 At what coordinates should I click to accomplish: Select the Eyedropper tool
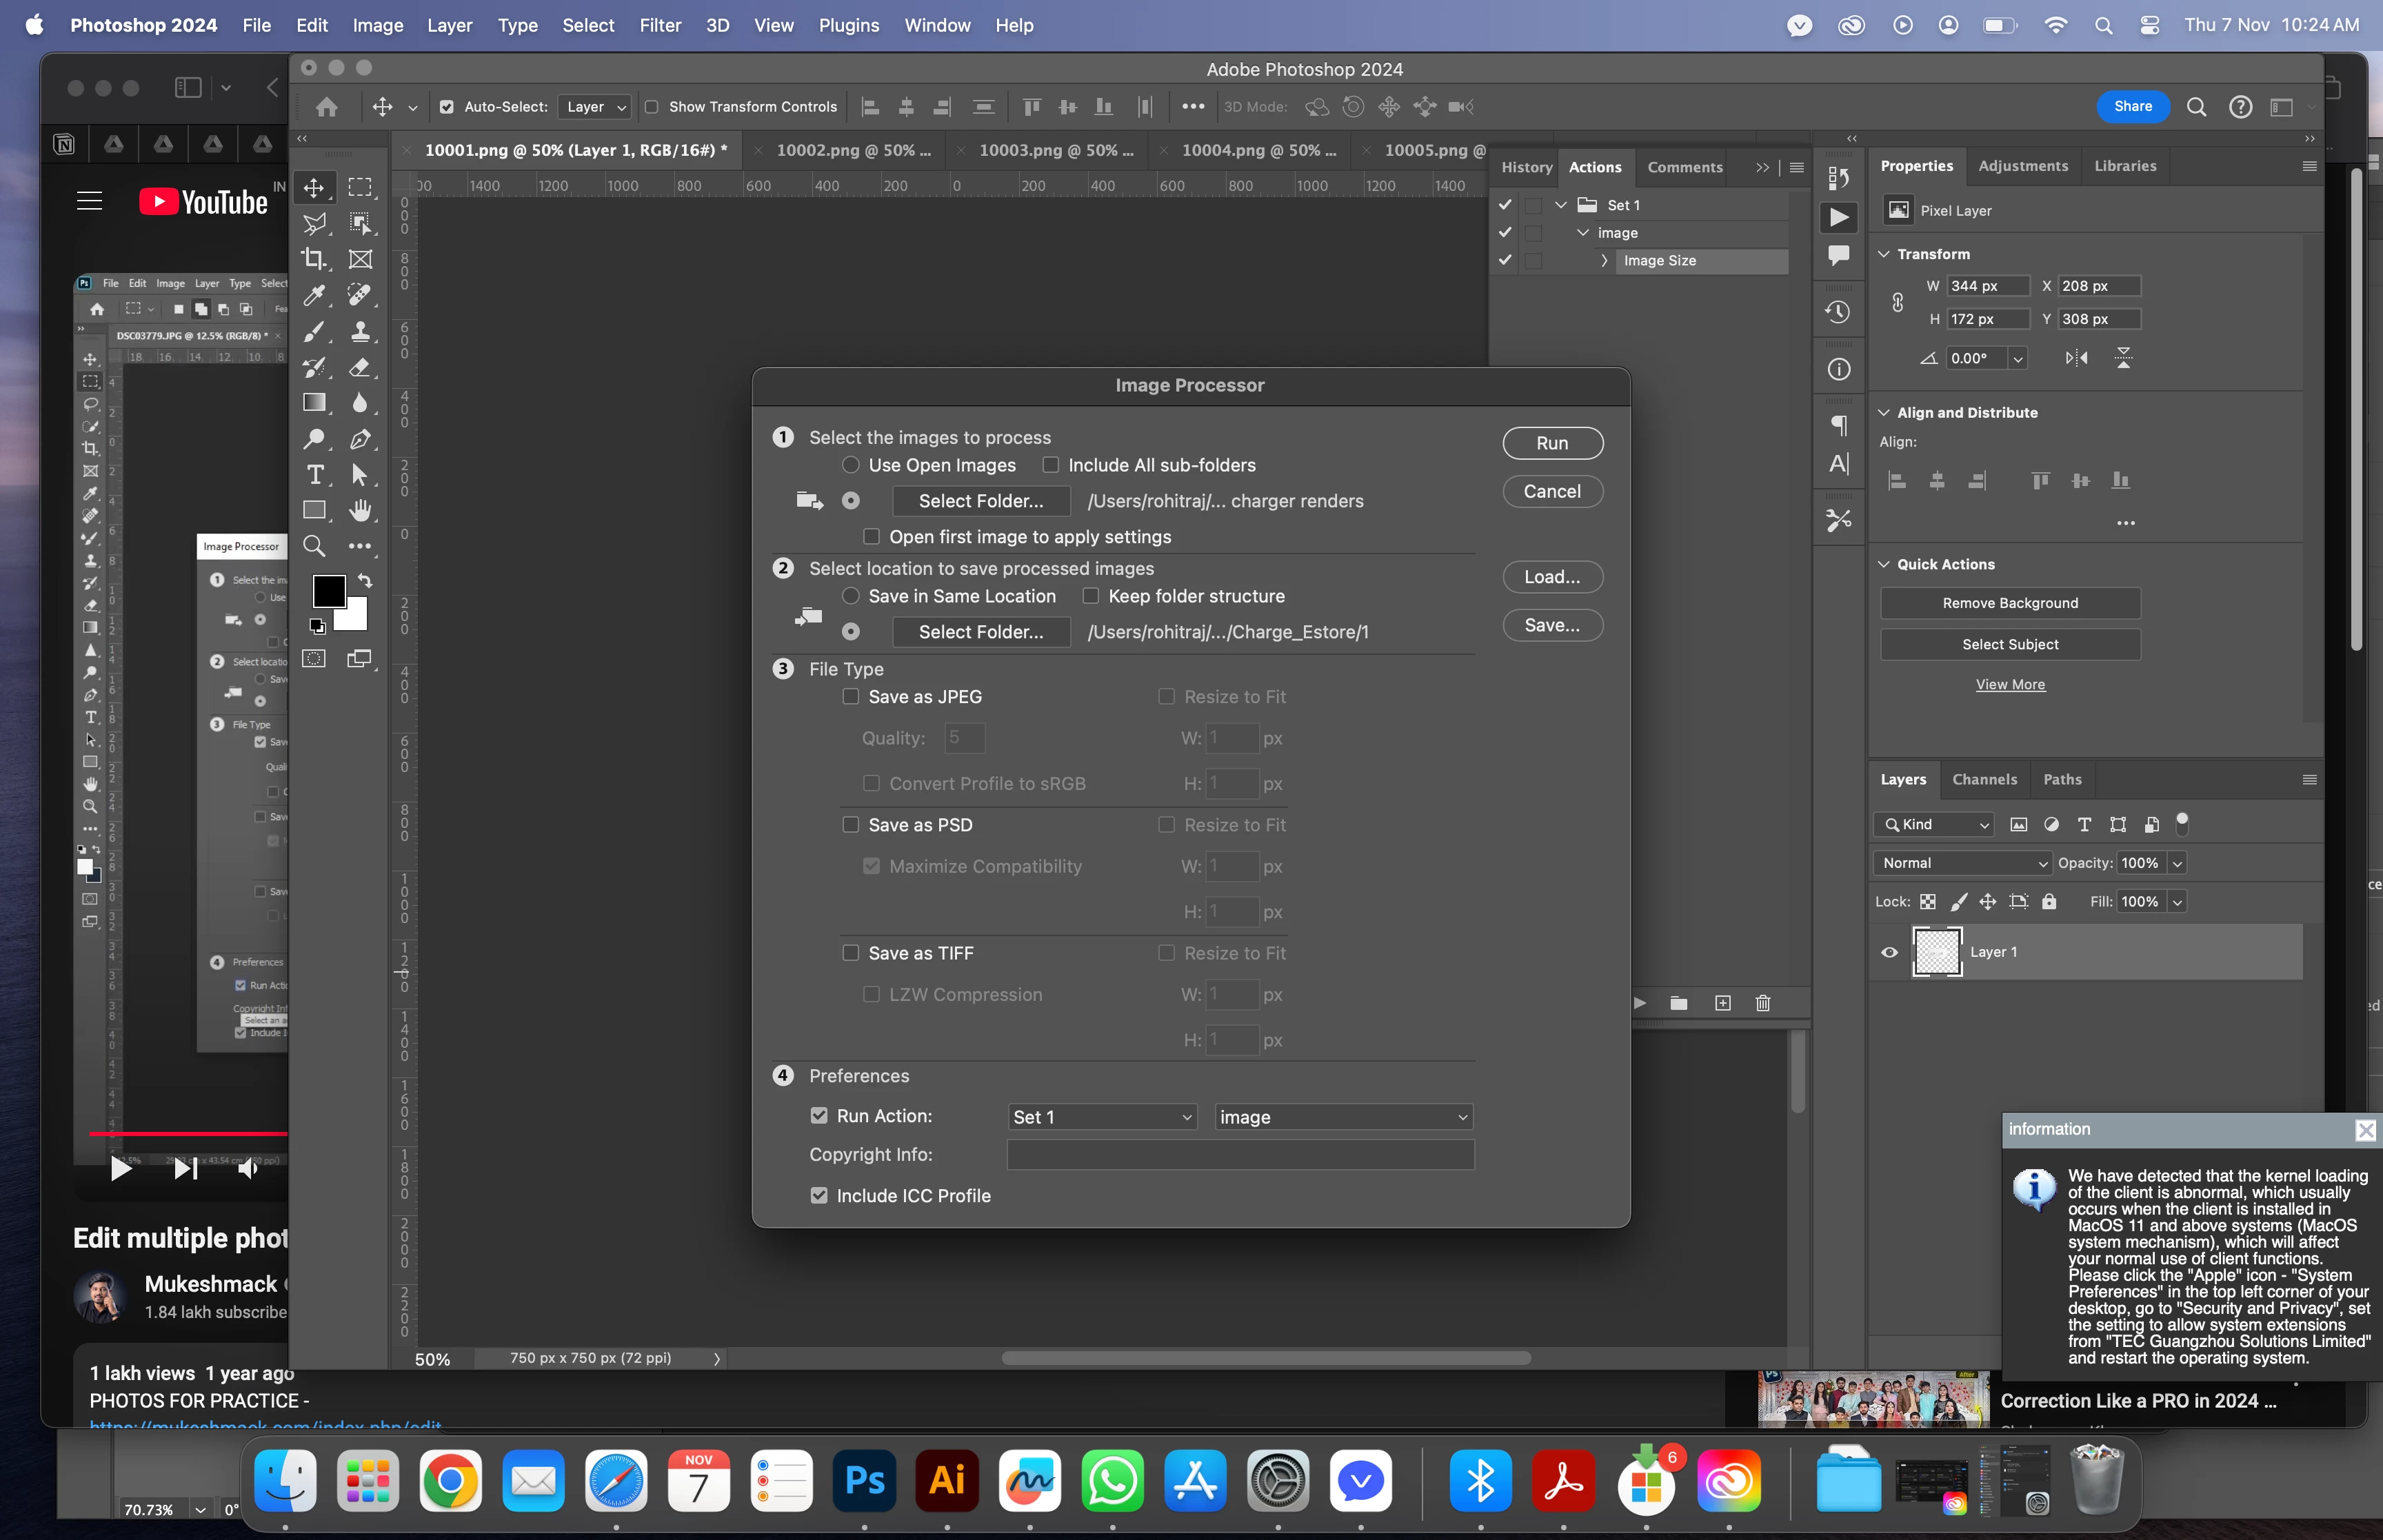(314, 295)
